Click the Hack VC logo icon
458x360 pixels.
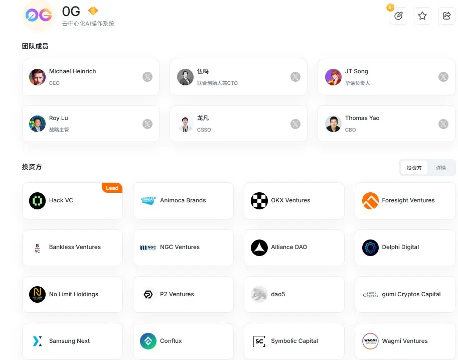tap(38, 201)
